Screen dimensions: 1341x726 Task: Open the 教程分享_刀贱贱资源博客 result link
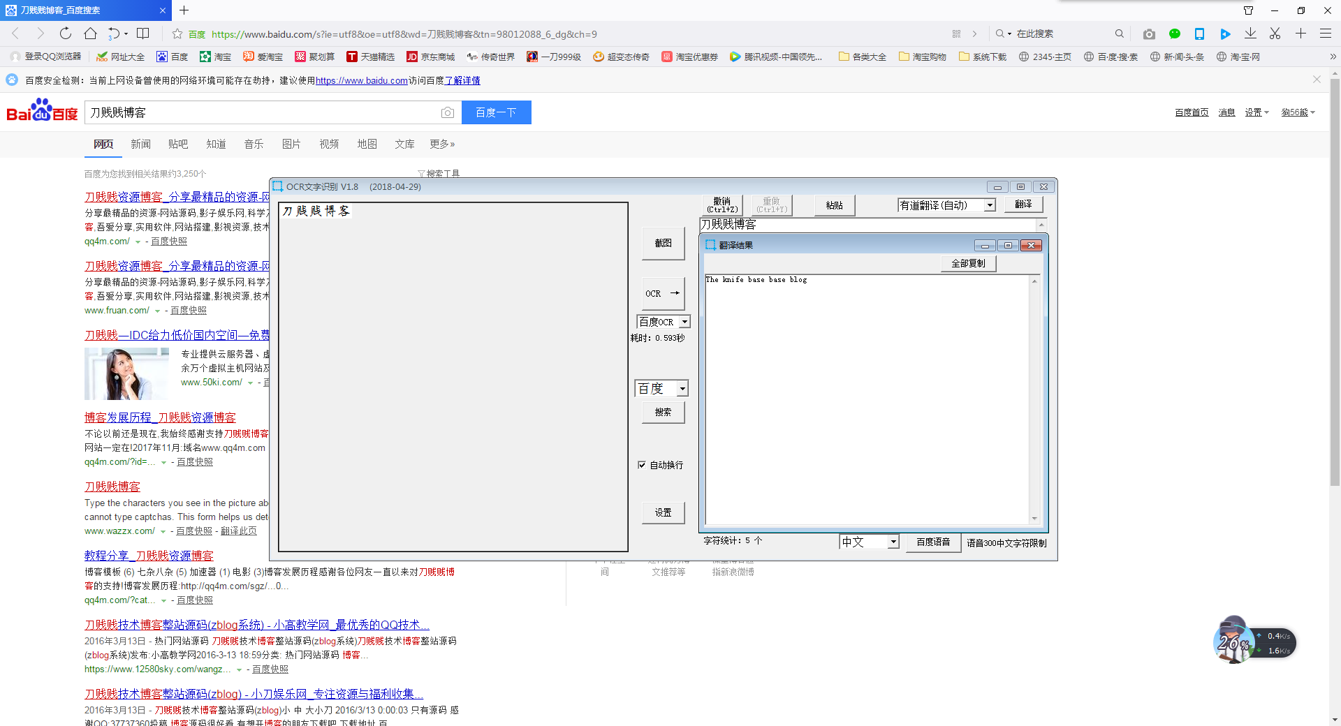pyautogui.click(x=149, y=556)
